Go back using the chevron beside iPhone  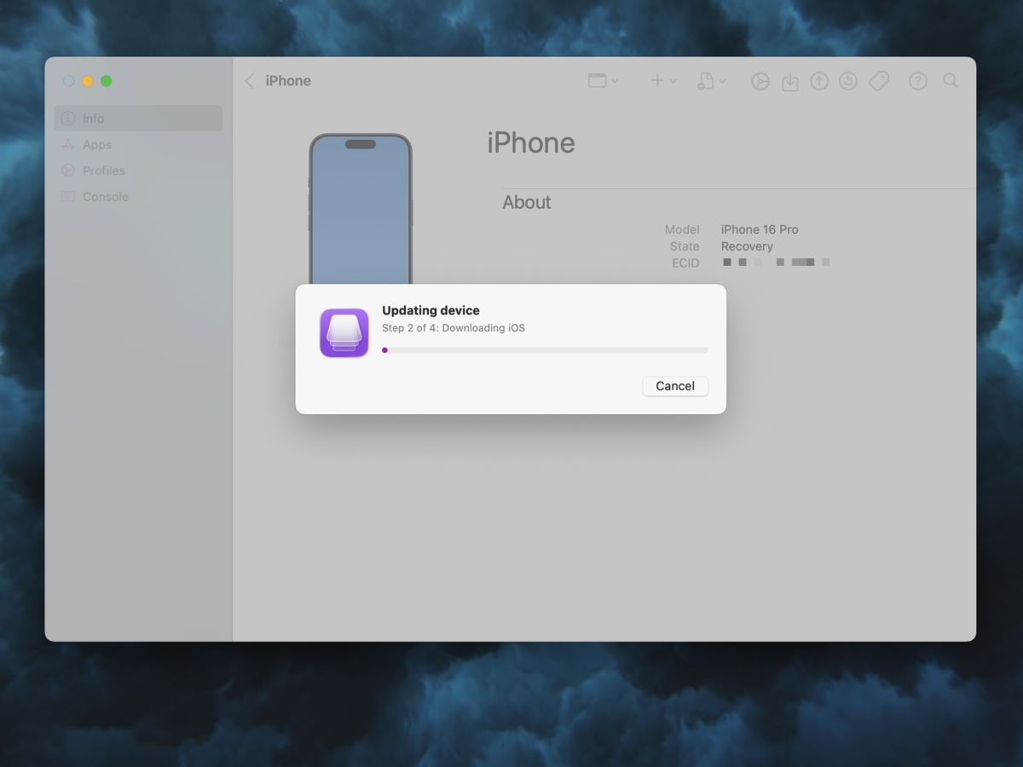pyautogui.click(x=249, y=81)
